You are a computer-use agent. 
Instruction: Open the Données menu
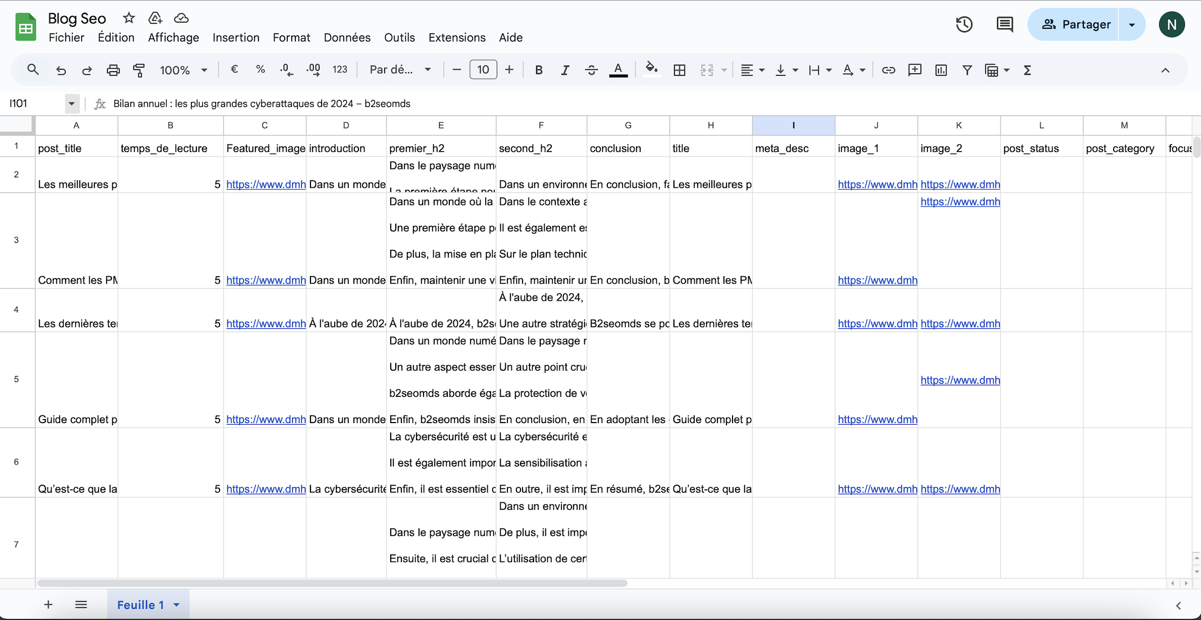[x=347, y=37]
